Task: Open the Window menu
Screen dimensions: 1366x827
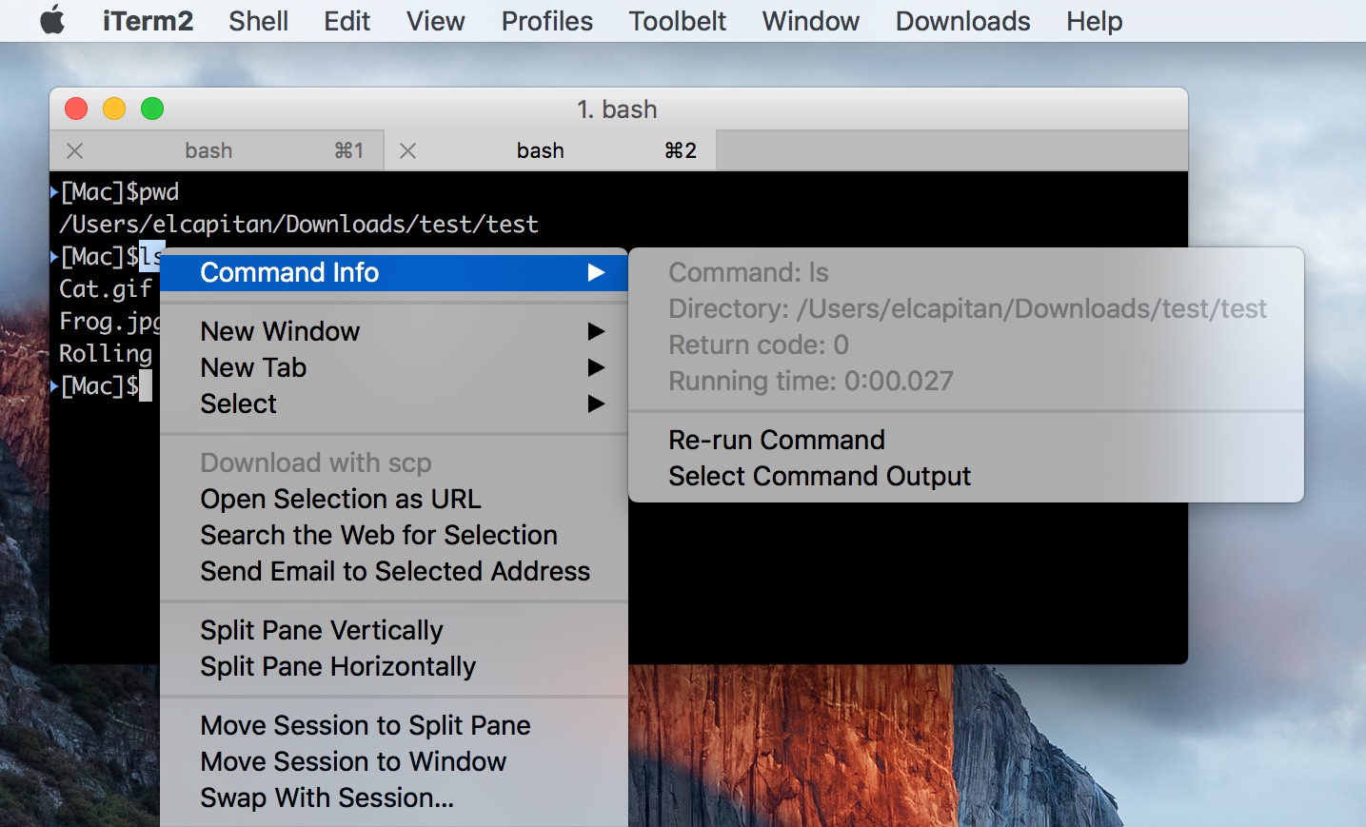Action: pyautogui.click(x=810, y=21)
